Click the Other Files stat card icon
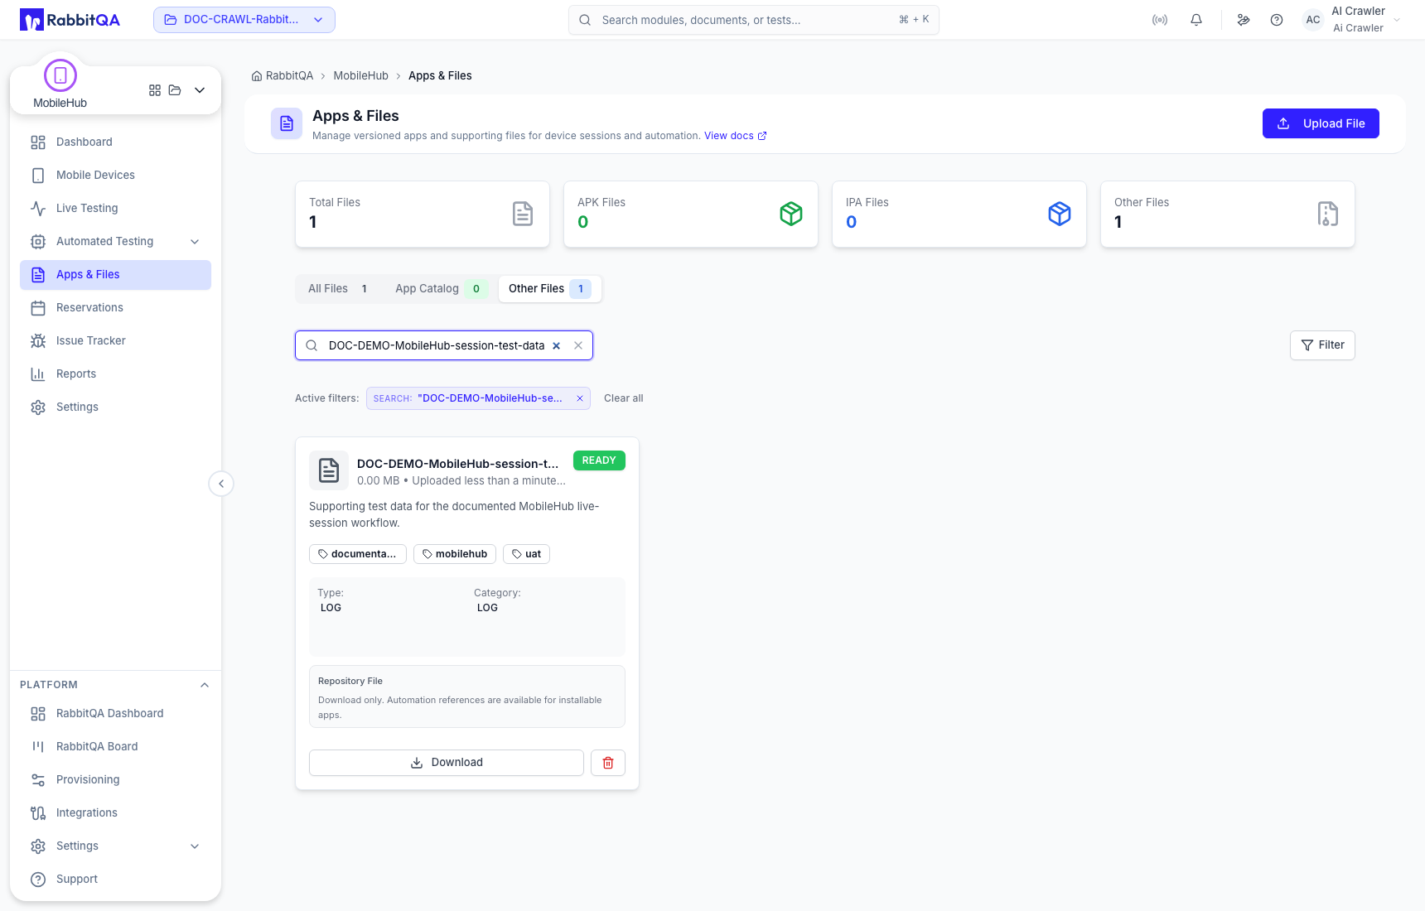Viewport: 1425px width, 911px height. (1328, 214)
